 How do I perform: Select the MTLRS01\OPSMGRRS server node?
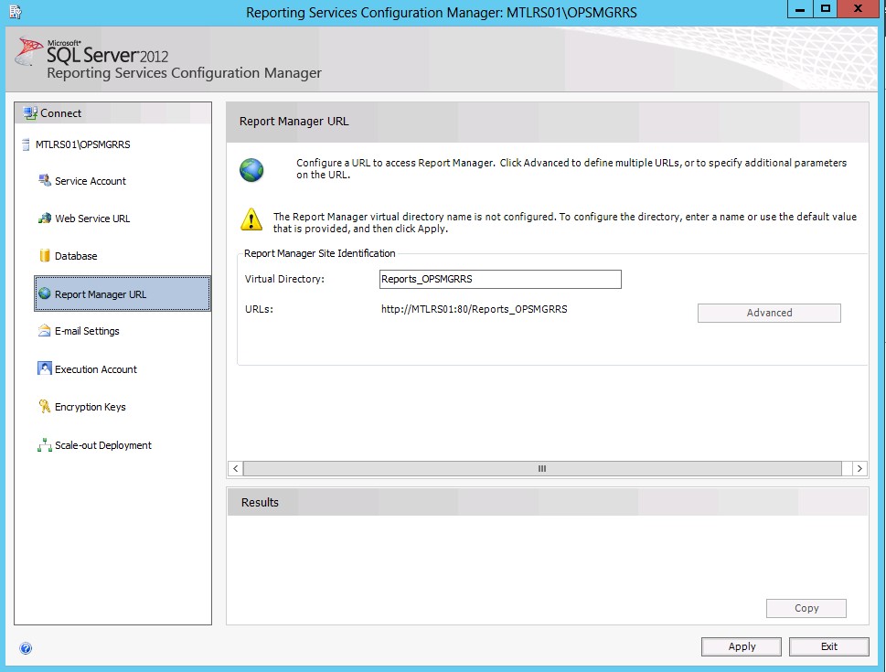coord(82,144)
